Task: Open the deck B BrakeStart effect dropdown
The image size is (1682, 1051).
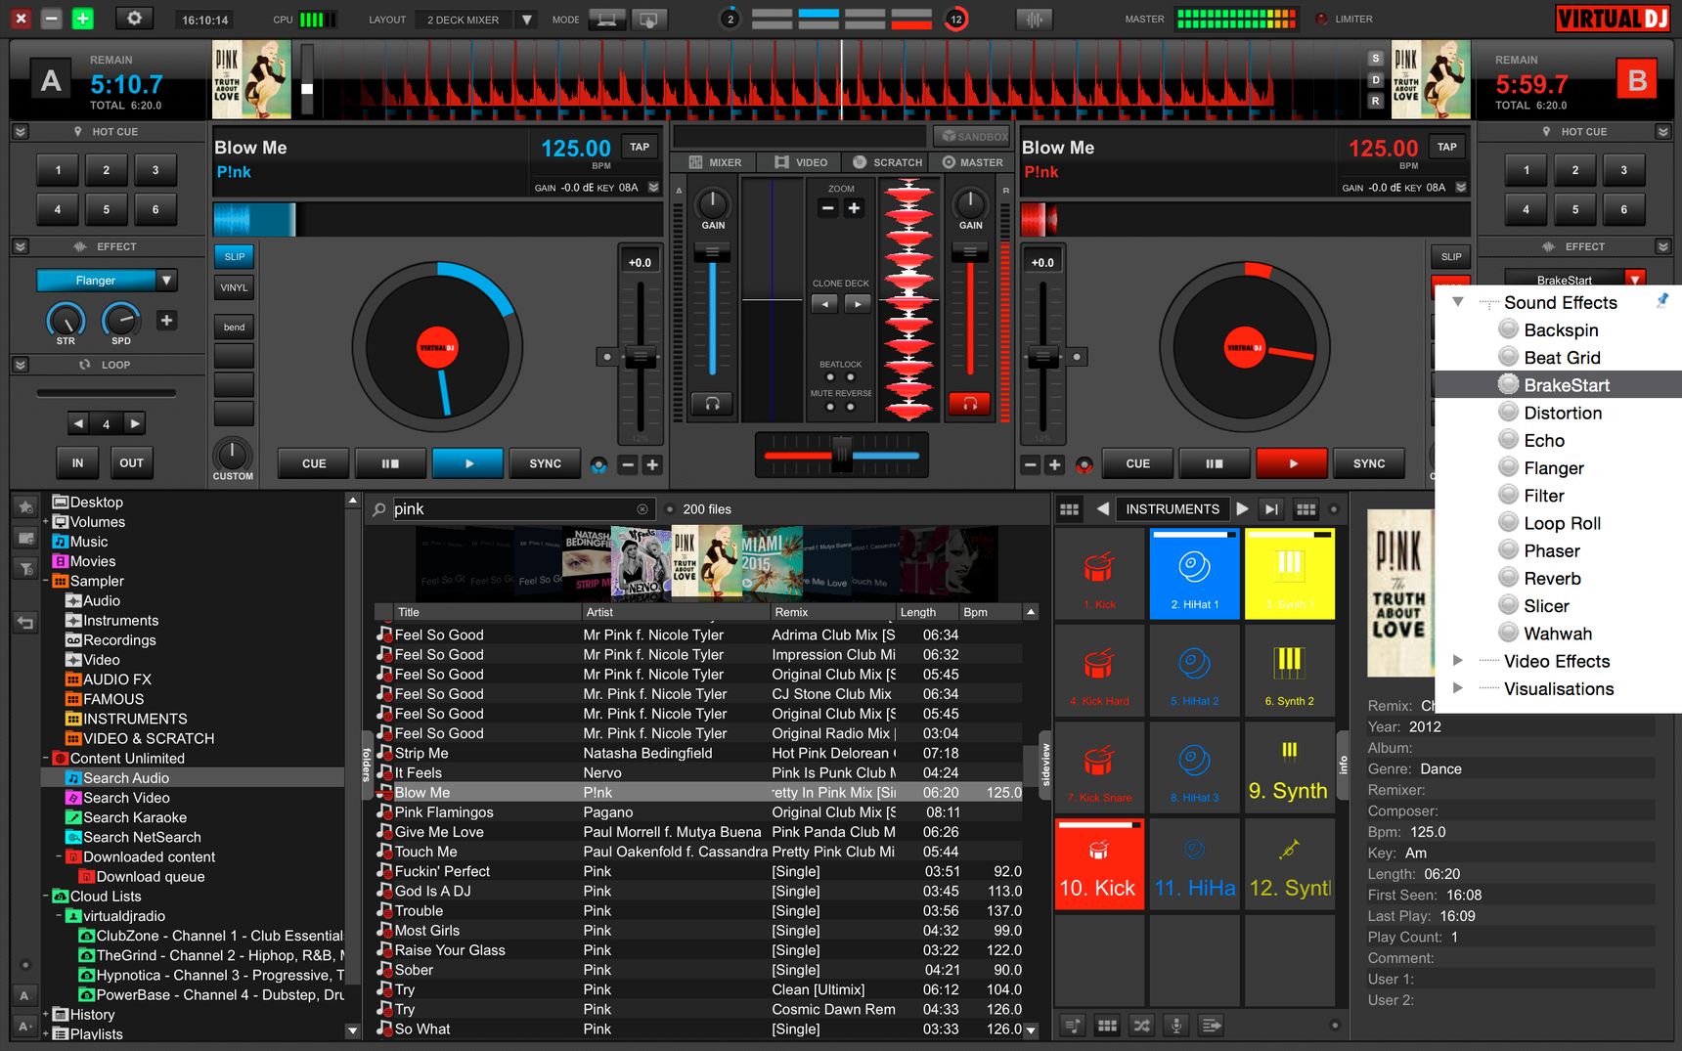Action: pos(1635,280)
